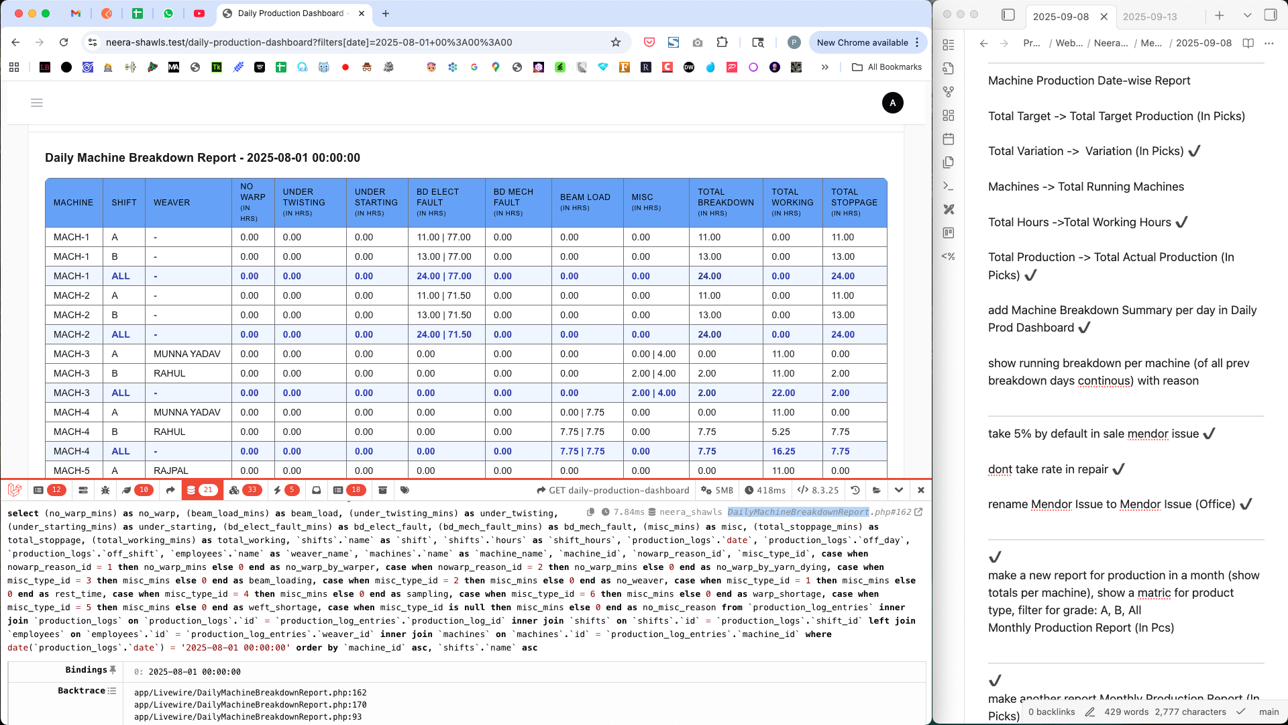Open Obsidian graph view sidebar icon
This screenshot has width=1288, height=725.
pos(948,91)
